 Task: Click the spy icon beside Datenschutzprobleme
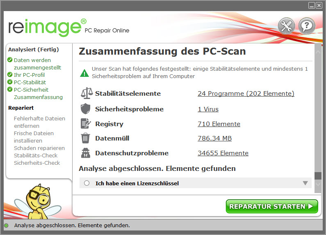click(85, 153)
